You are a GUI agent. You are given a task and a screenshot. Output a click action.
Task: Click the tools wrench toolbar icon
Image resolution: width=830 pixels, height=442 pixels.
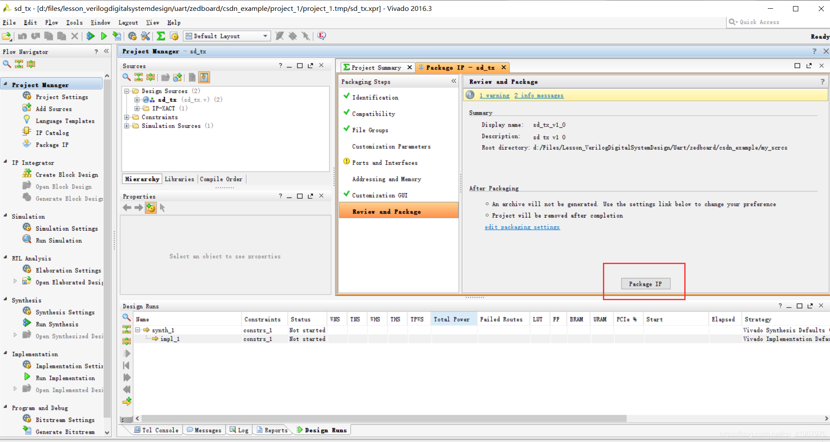[145, 36]
